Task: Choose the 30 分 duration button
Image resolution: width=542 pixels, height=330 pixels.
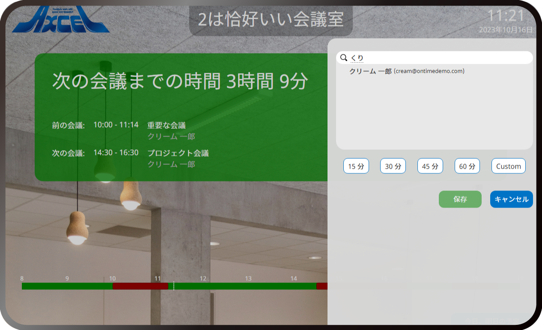Action: [393, 166]
